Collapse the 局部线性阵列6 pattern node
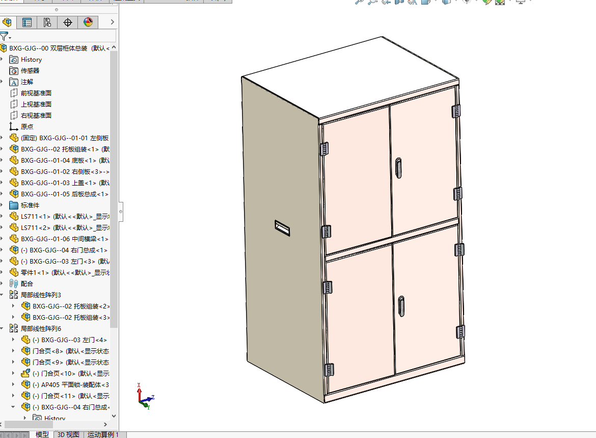 point(2,328)
